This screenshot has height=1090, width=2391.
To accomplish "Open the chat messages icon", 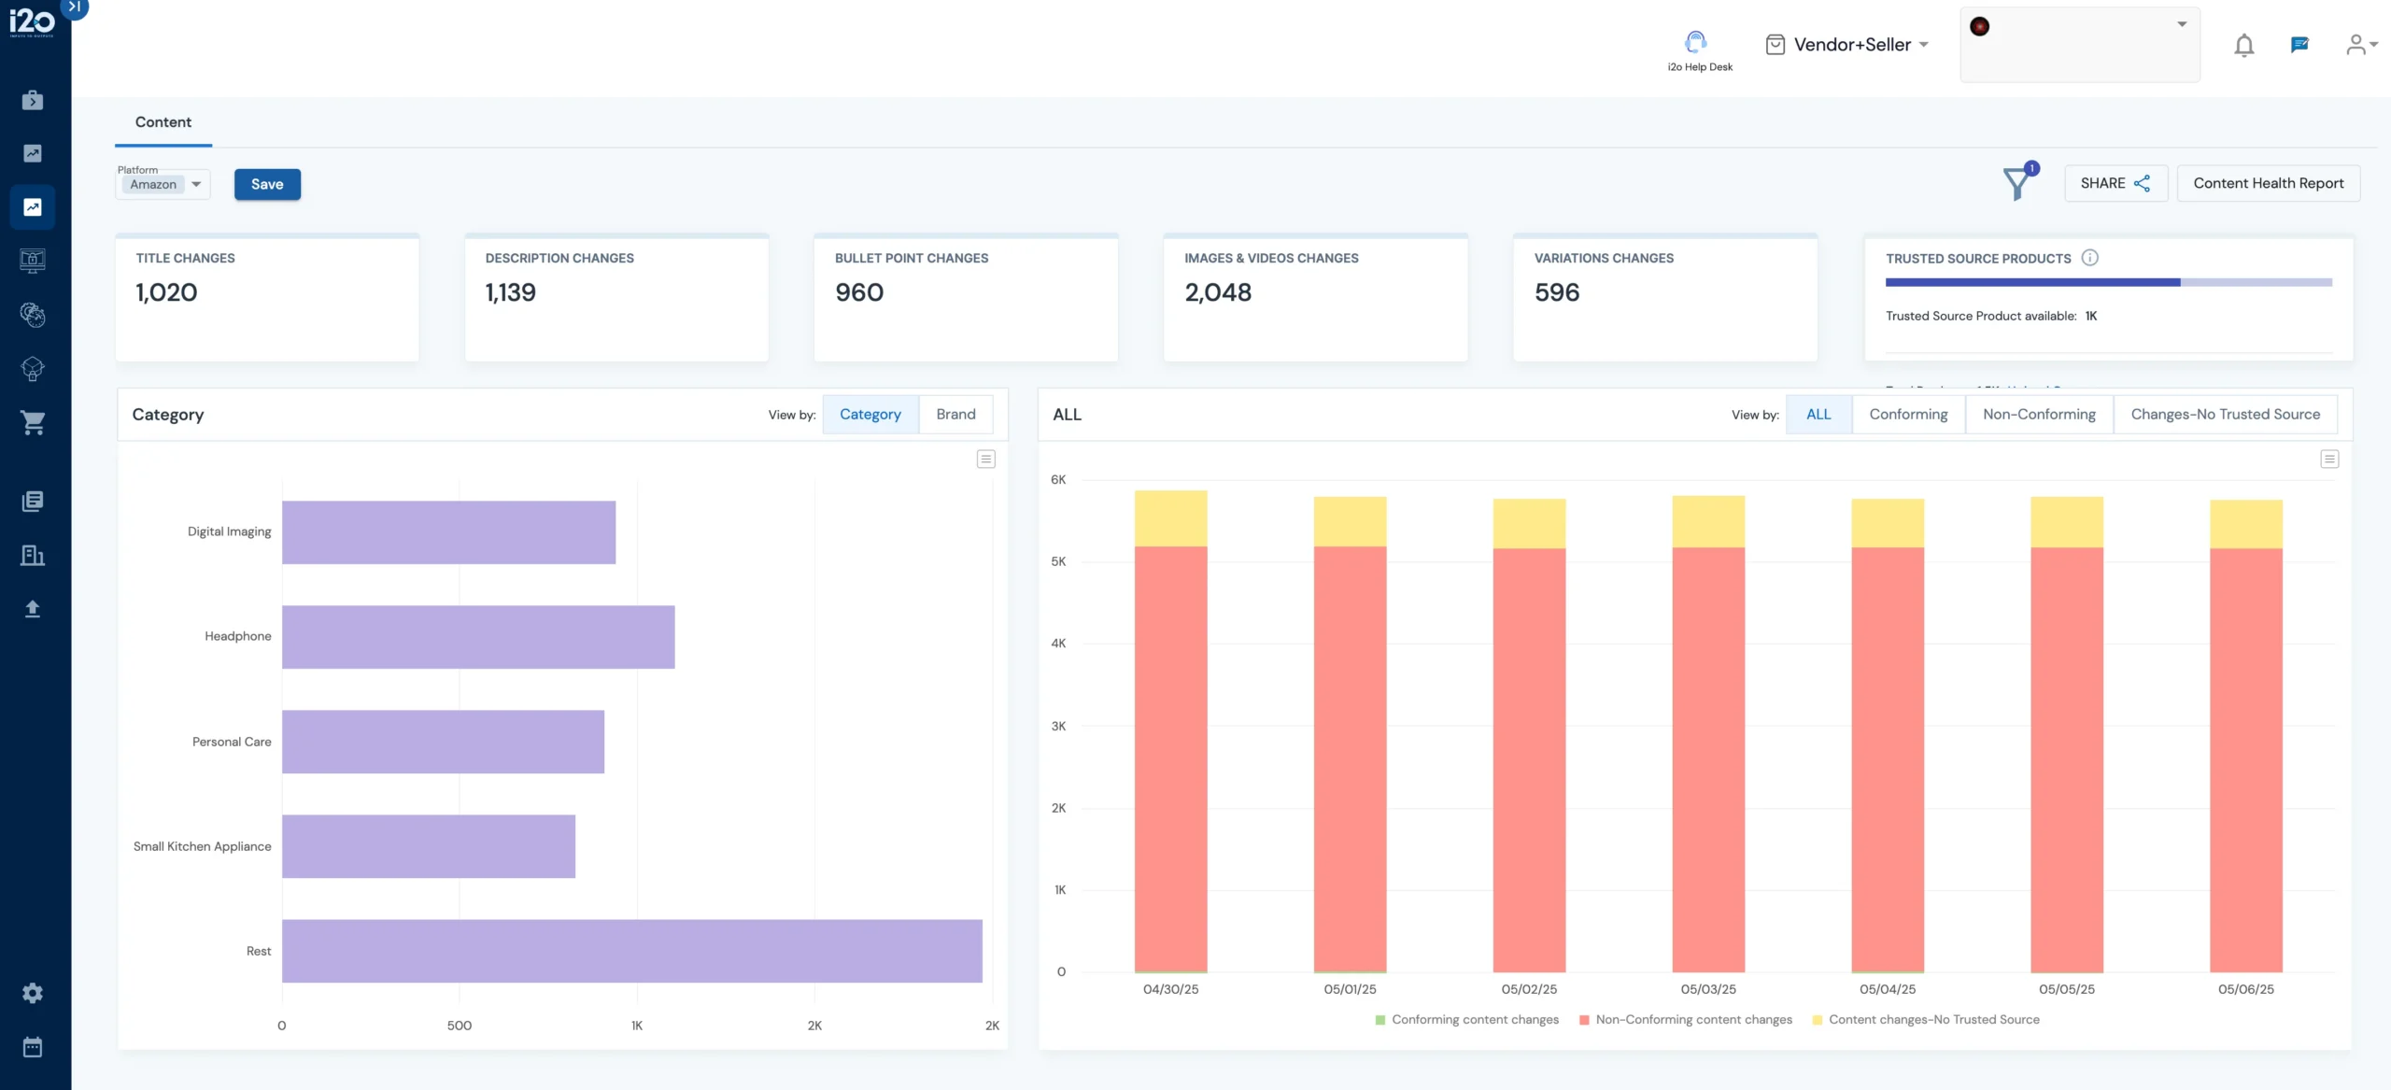I will point(2299,45).
